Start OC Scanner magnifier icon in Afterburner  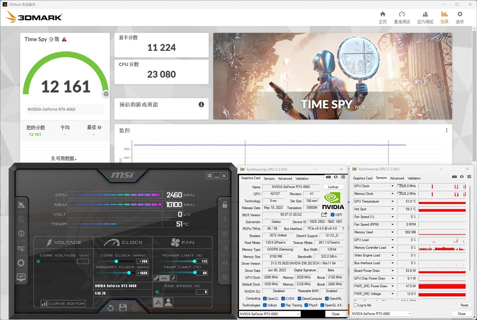[21, 248]
